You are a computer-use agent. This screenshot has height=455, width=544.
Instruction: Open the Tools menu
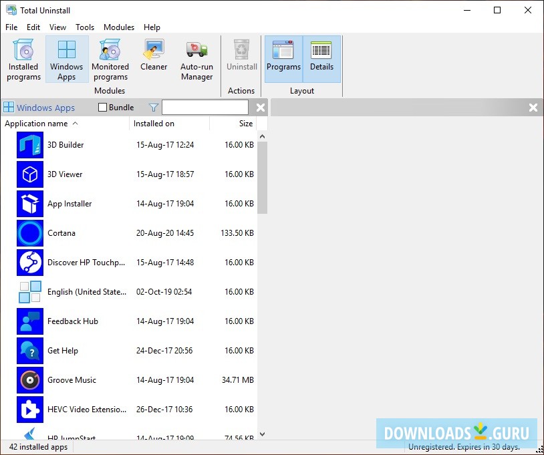85,27
